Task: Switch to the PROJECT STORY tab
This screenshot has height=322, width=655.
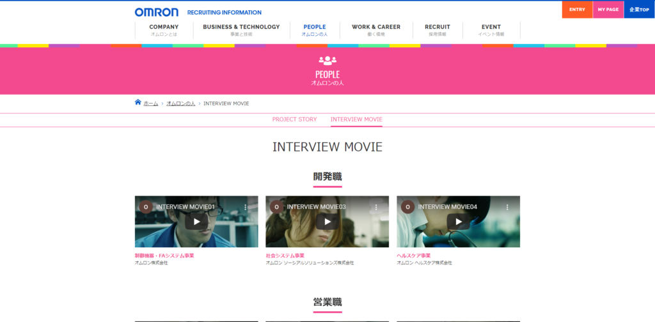Action: click(294, 119)
